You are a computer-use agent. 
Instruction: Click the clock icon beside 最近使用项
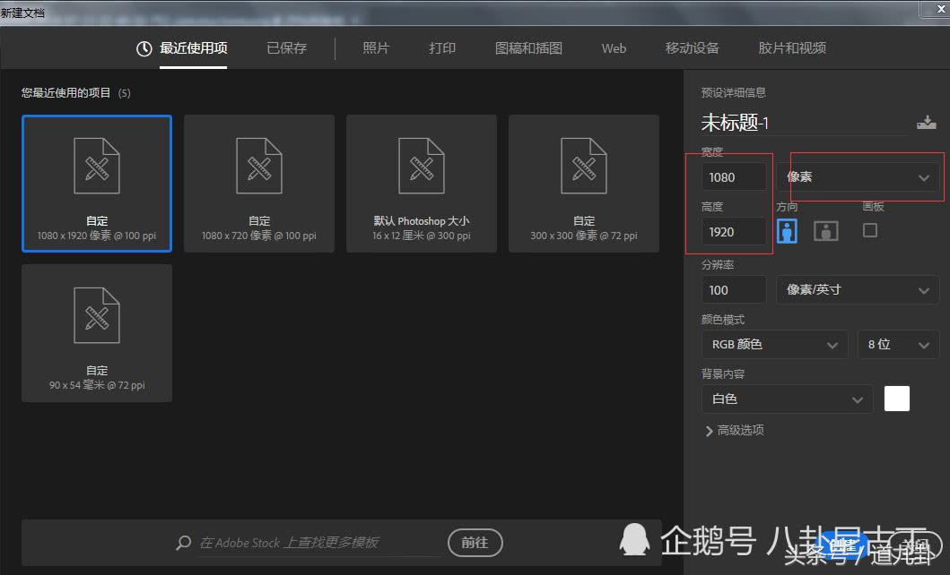click(x=144, y=48)
